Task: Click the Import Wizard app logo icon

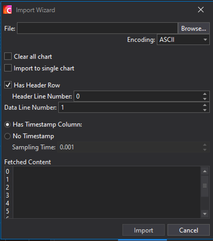Action: 7,10
